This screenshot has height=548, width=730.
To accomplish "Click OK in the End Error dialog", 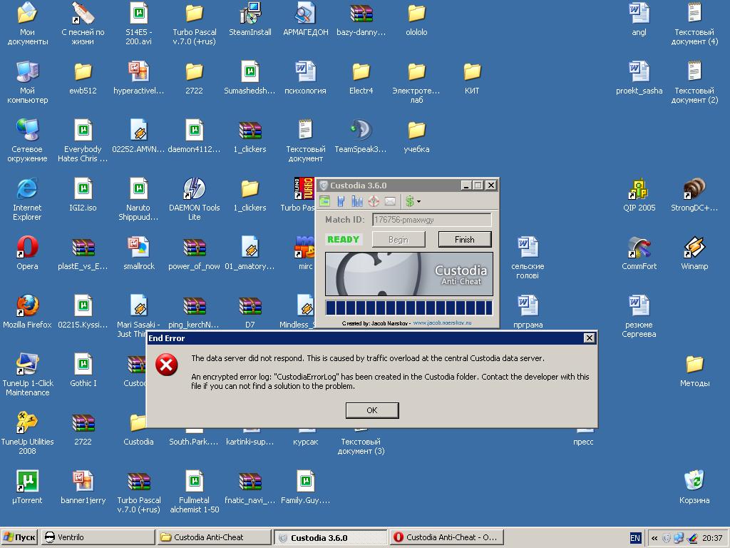I will click(372, 410).
